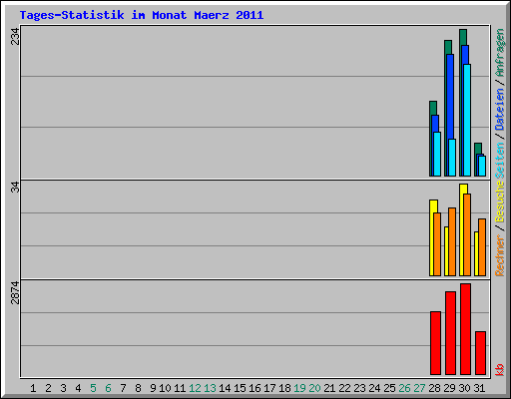Click the 'Besuche' legend label
Viewport: 511px width, 399px height.
500,201
